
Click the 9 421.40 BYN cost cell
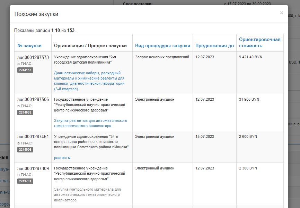pos(251,57)
